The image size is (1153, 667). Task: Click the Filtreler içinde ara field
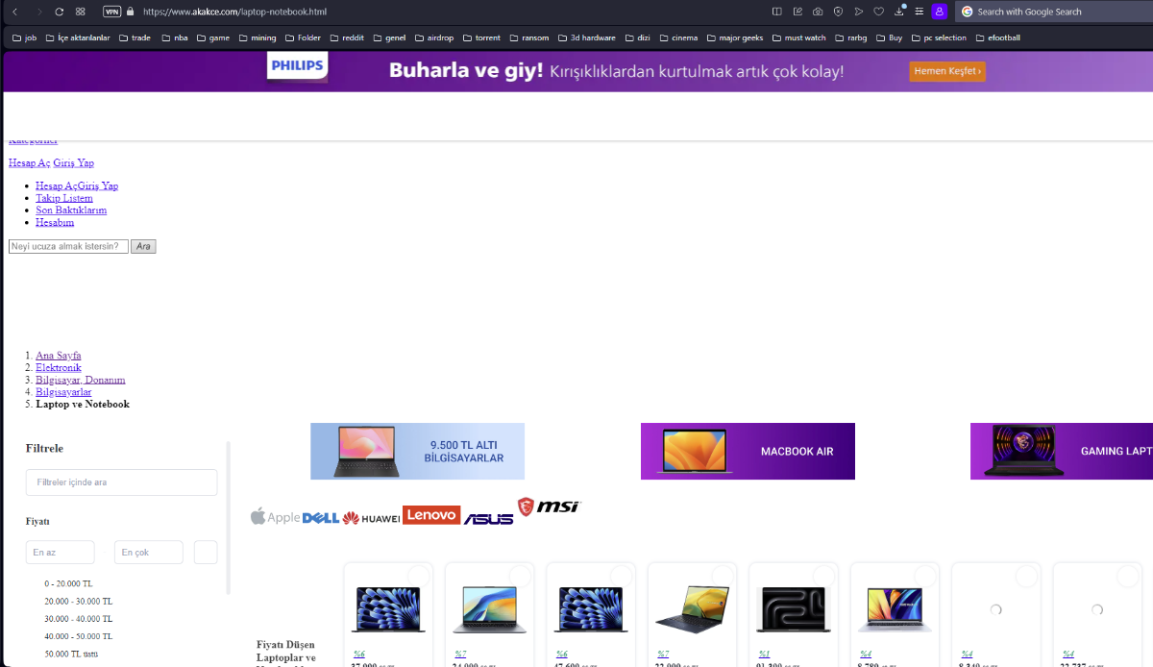[x=121, y=482]
